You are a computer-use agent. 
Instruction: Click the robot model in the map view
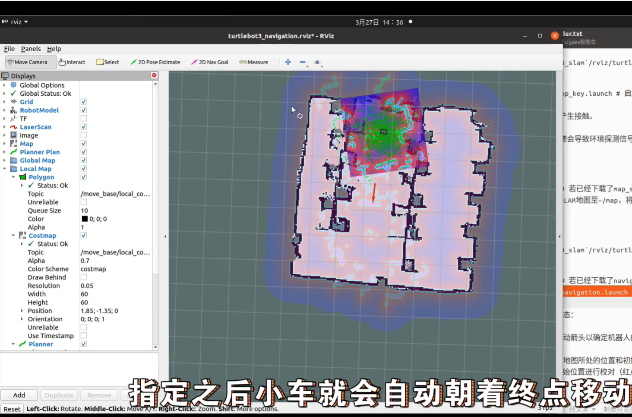click(383, 132)
